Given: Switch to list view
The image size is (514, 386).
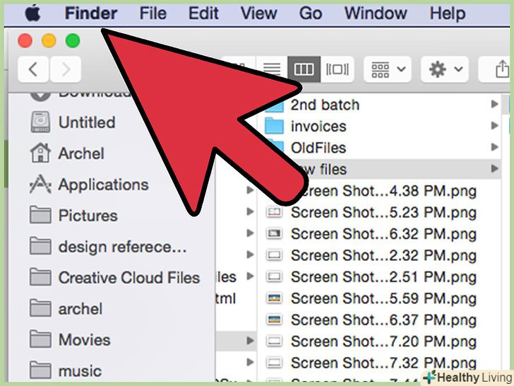Looking at the screenshot, I should click(x=272, y=69).
